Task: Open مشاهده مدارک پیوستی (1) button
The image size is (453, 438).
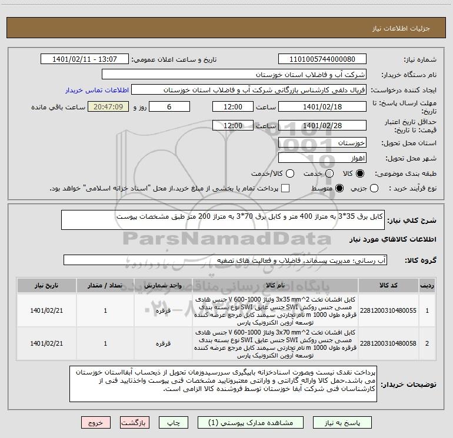Action: pyautogui.click(x=251, y=423)
